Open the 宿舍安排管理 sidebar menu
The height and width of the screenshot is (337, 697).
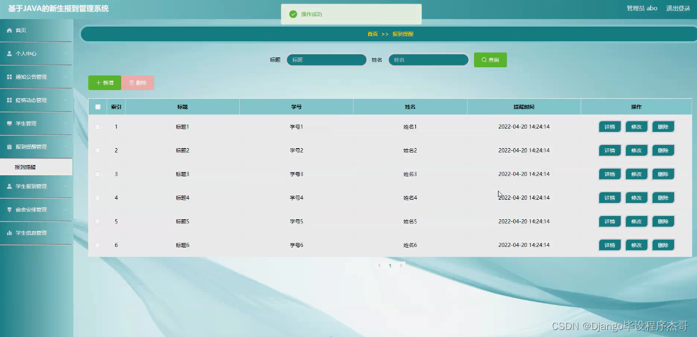tap(36, 210)
